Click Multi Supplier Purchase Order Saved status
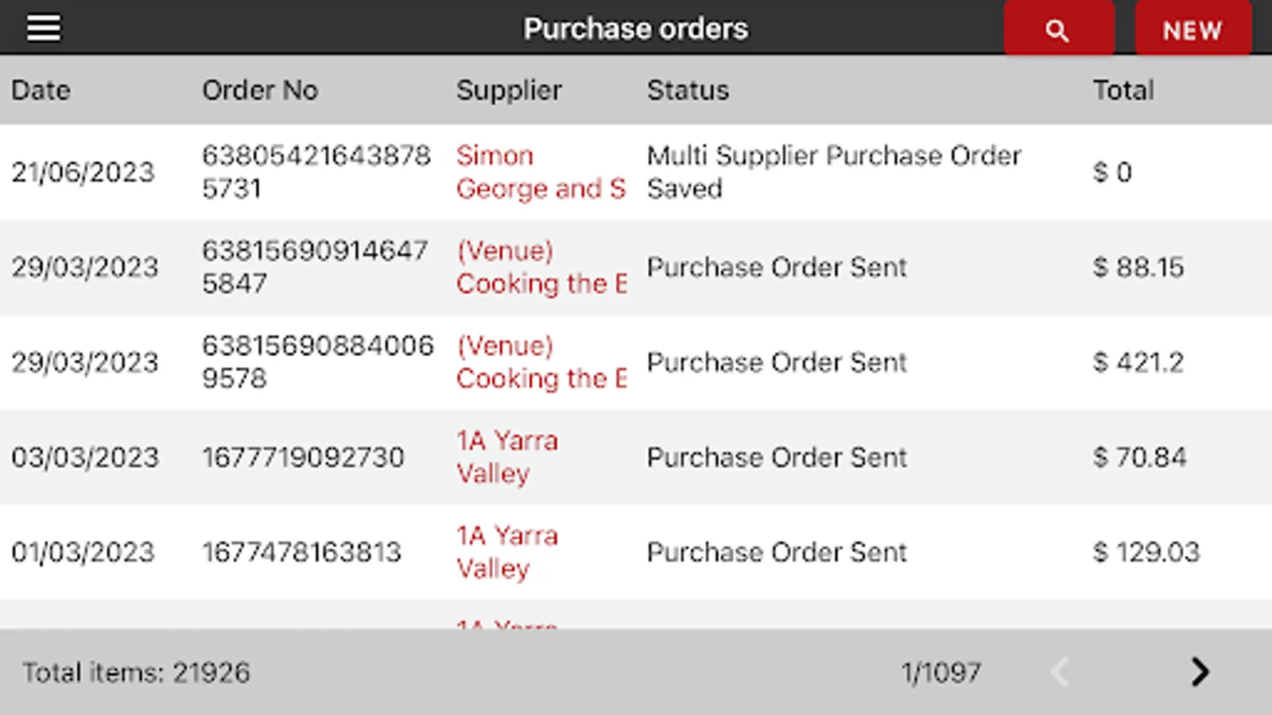This screenshot has width=1272, height=715. [x=833, y=172]
